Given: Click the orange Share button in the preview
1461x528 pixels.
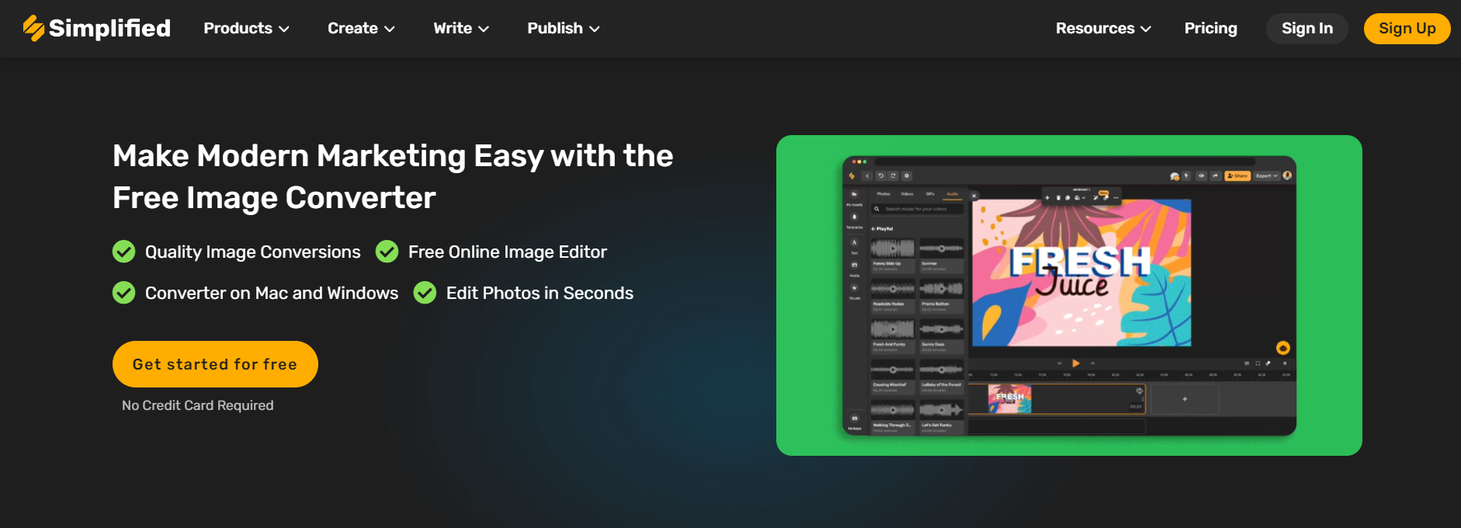Looking at the screenshot, I should pyautogui.click(x=1237, y=176).
